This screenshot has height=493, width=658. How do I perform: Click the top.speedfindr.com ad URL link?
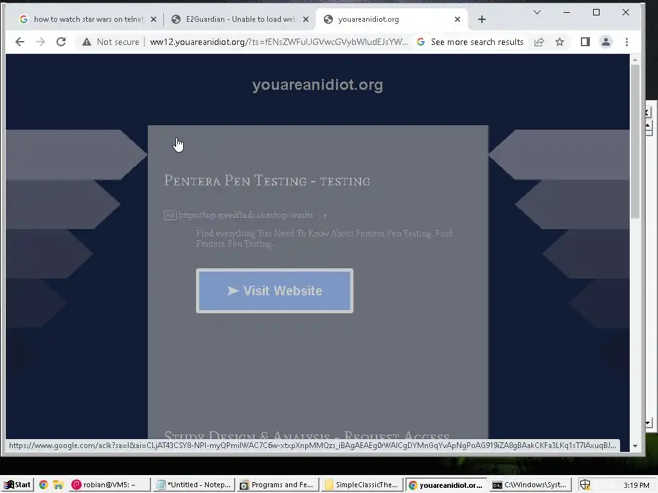pyautogui.click(x=245, y=215)
